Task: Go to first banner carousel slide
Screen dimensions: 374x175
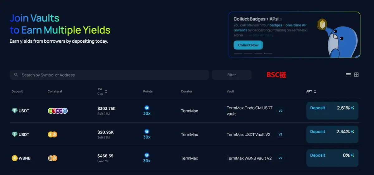Action: pyautogui.click(x=238, y=54)
